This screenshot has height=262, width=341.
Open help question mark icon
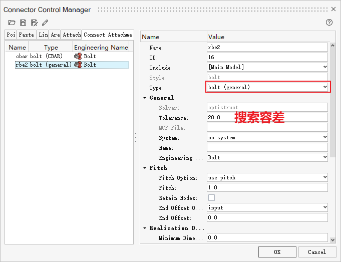coord(329,22)
